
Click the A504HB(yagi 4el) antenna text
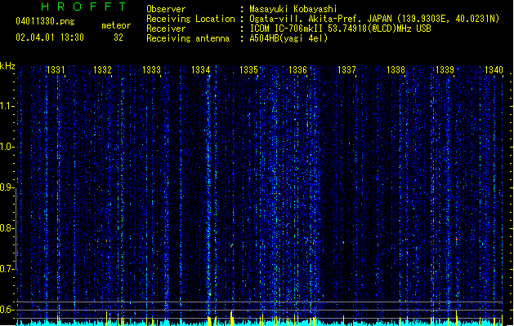(x=288, y=38)
